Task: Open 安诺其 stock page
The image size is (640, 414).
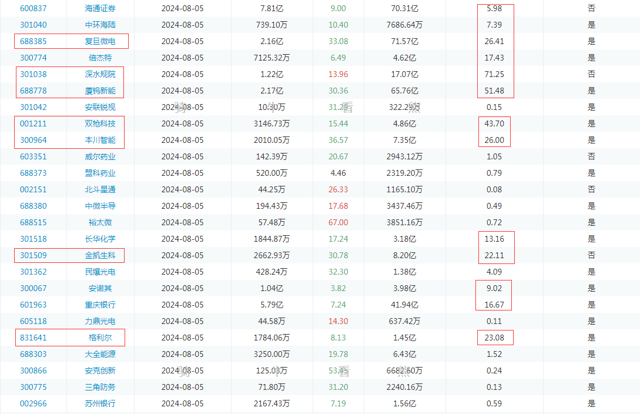Action: pos(100,288)
